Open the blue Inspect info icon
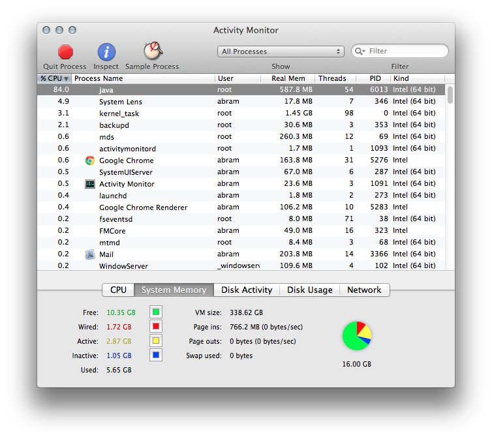 click(106, 52)
